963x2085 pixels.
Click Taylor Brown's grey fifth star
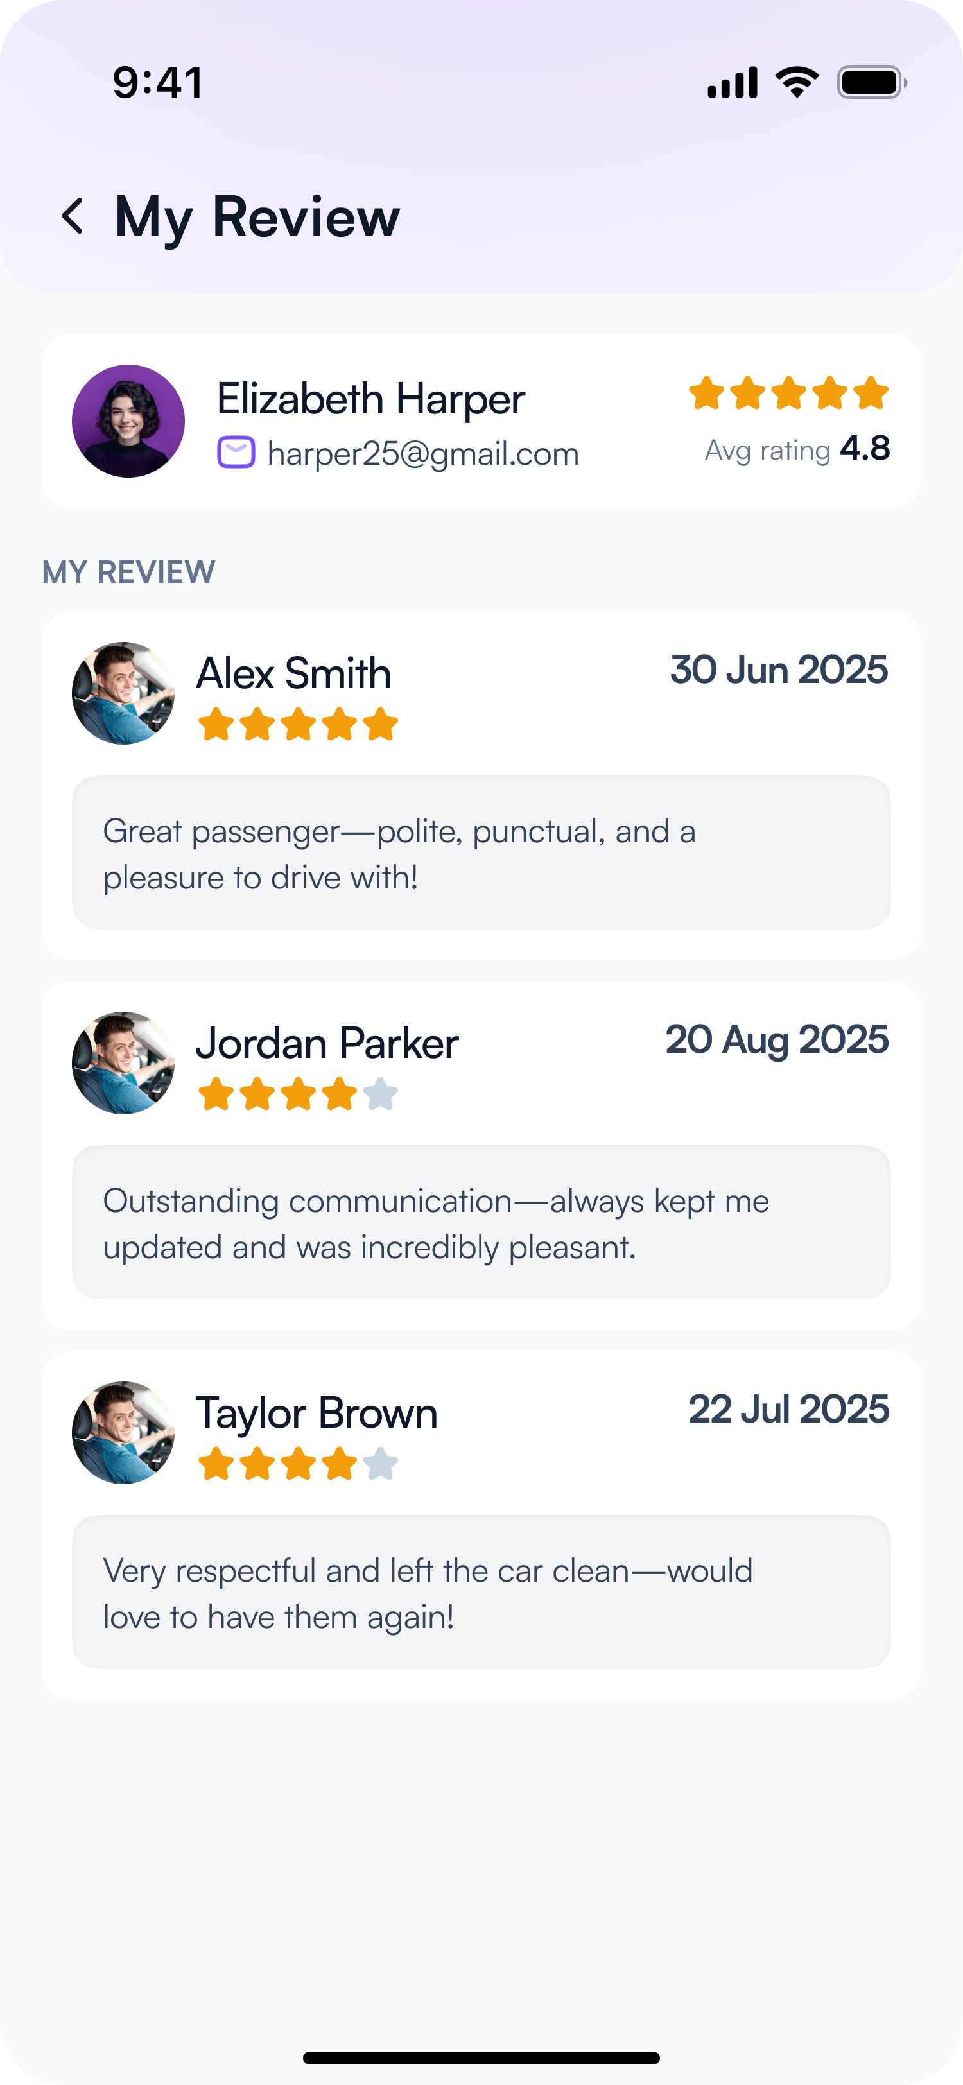click(x=380, y=1464)
